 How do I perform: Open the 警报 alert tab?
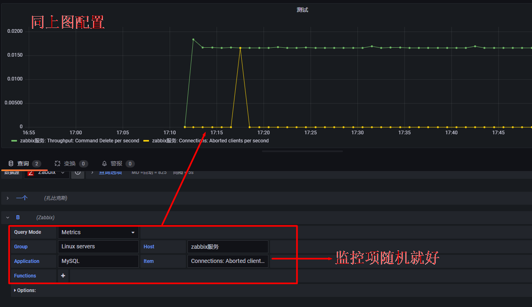(118, 163)
